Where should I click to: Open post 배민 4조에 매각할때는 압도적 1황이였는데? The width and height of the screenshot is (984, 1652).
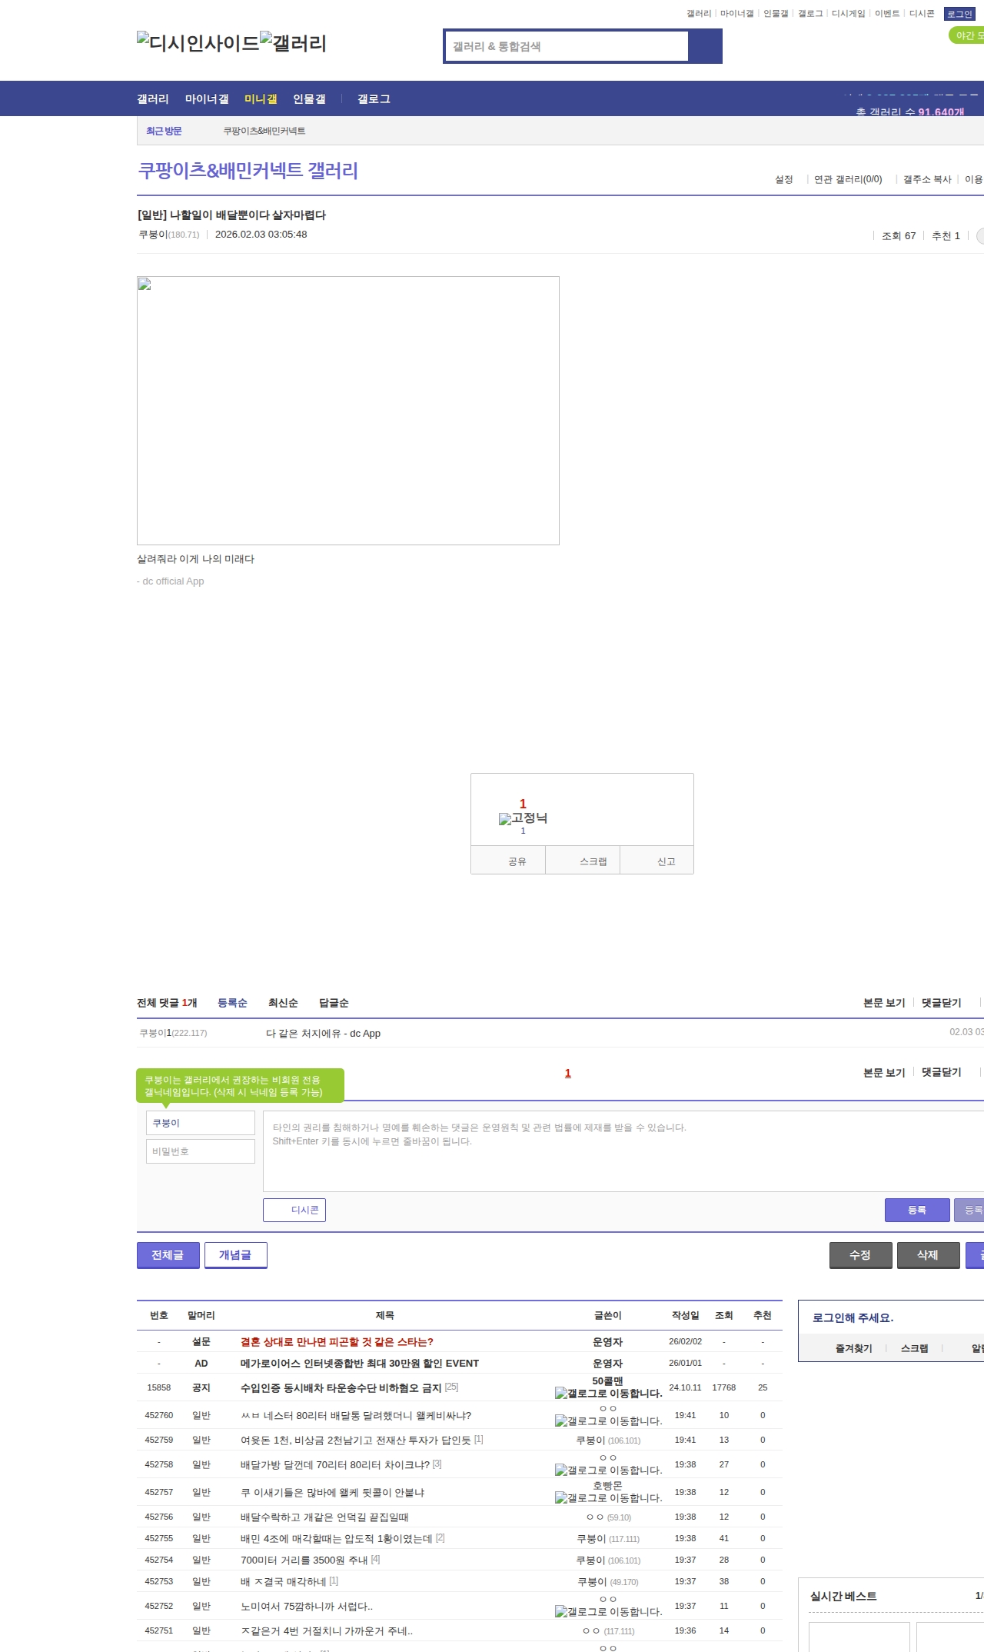tap(337, 1538)
